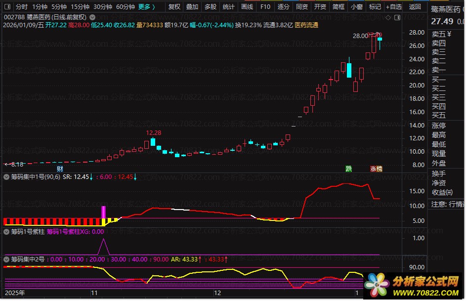467x301 pixels.
Task: Switch to 分时 chart period
Action: pyautogui.click(x=21, y=6)
